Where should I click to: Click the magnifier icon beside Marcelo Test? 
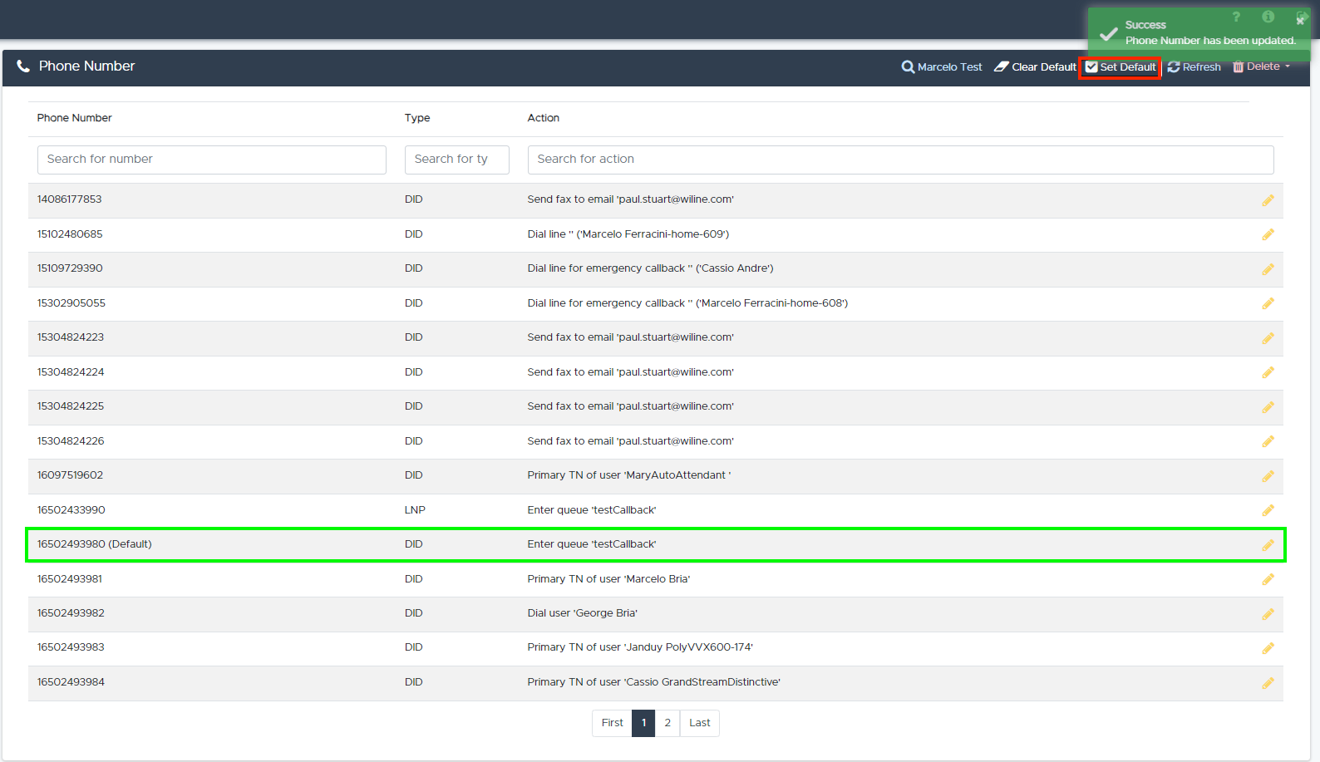tap(908, 67)
